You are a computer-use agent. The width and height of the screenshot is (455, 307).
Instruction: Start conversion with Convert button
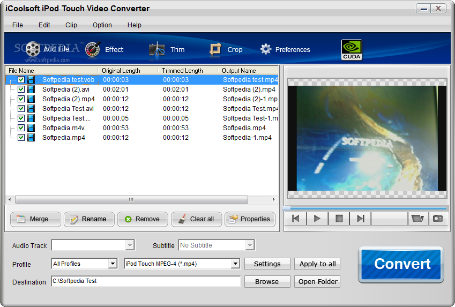[401, 264]
